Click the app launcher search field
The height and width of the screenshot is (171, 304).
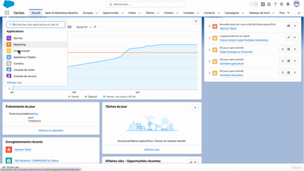coord(36,25)
